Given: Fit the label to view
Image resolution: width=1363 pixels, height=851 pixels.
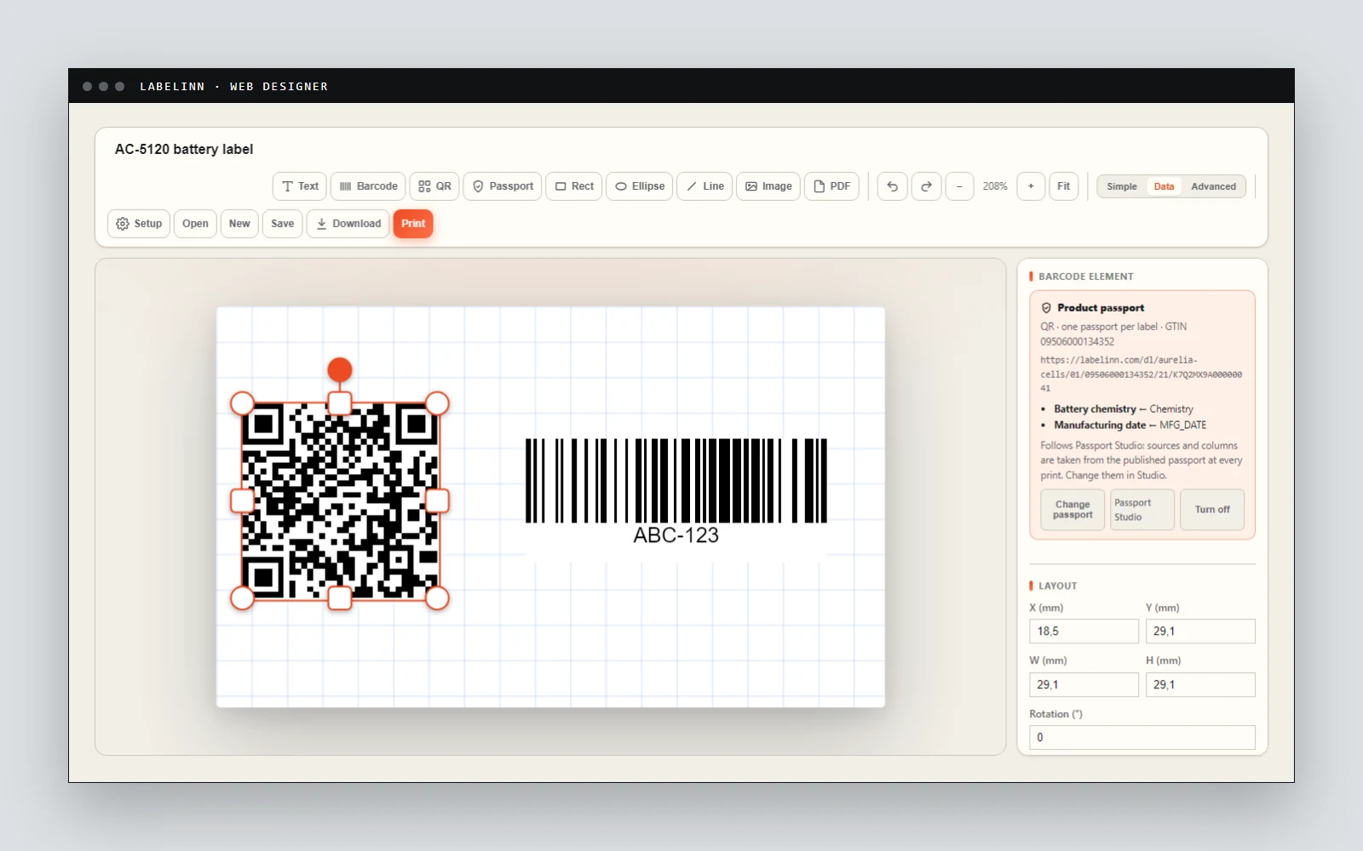Looking at the screenshot, I should (x=1064, y=186).
